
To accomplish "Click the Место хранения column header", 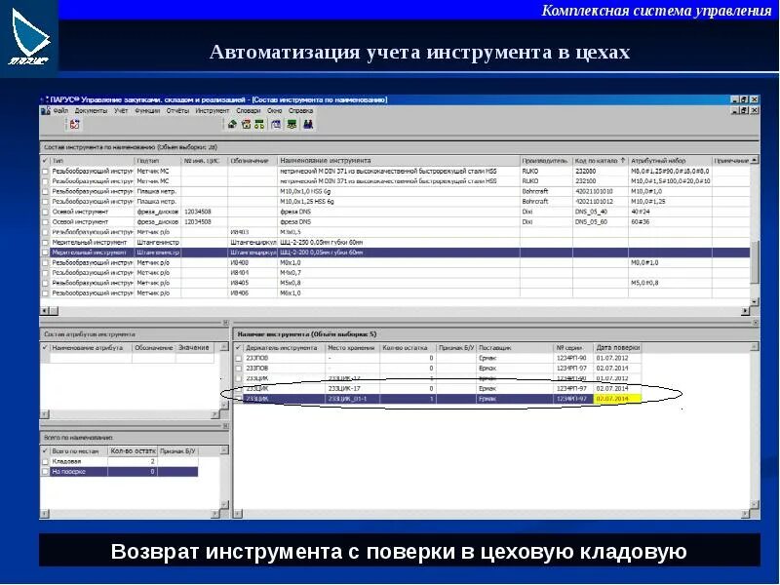I will 353,348.
